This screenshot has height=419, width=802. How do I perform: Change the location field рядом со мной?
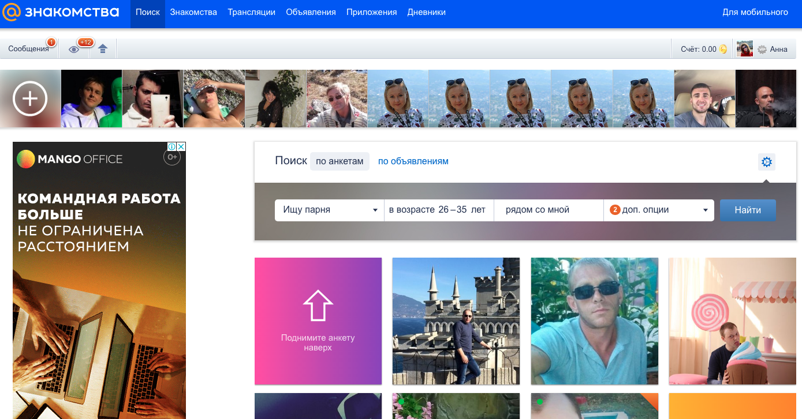coord(549,210)
